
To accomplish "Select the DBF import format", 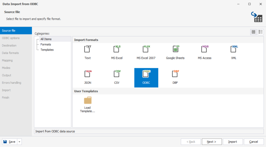I will [x=175, y=74].
